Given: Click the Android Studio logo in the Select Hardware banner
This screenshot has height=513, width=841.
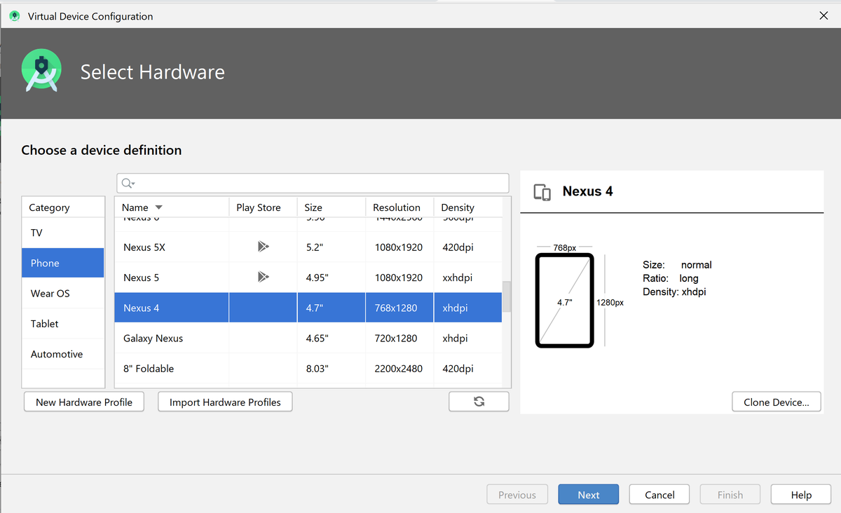Looking at the screenshot, I should pyautogui.click(x=41, y=70).
